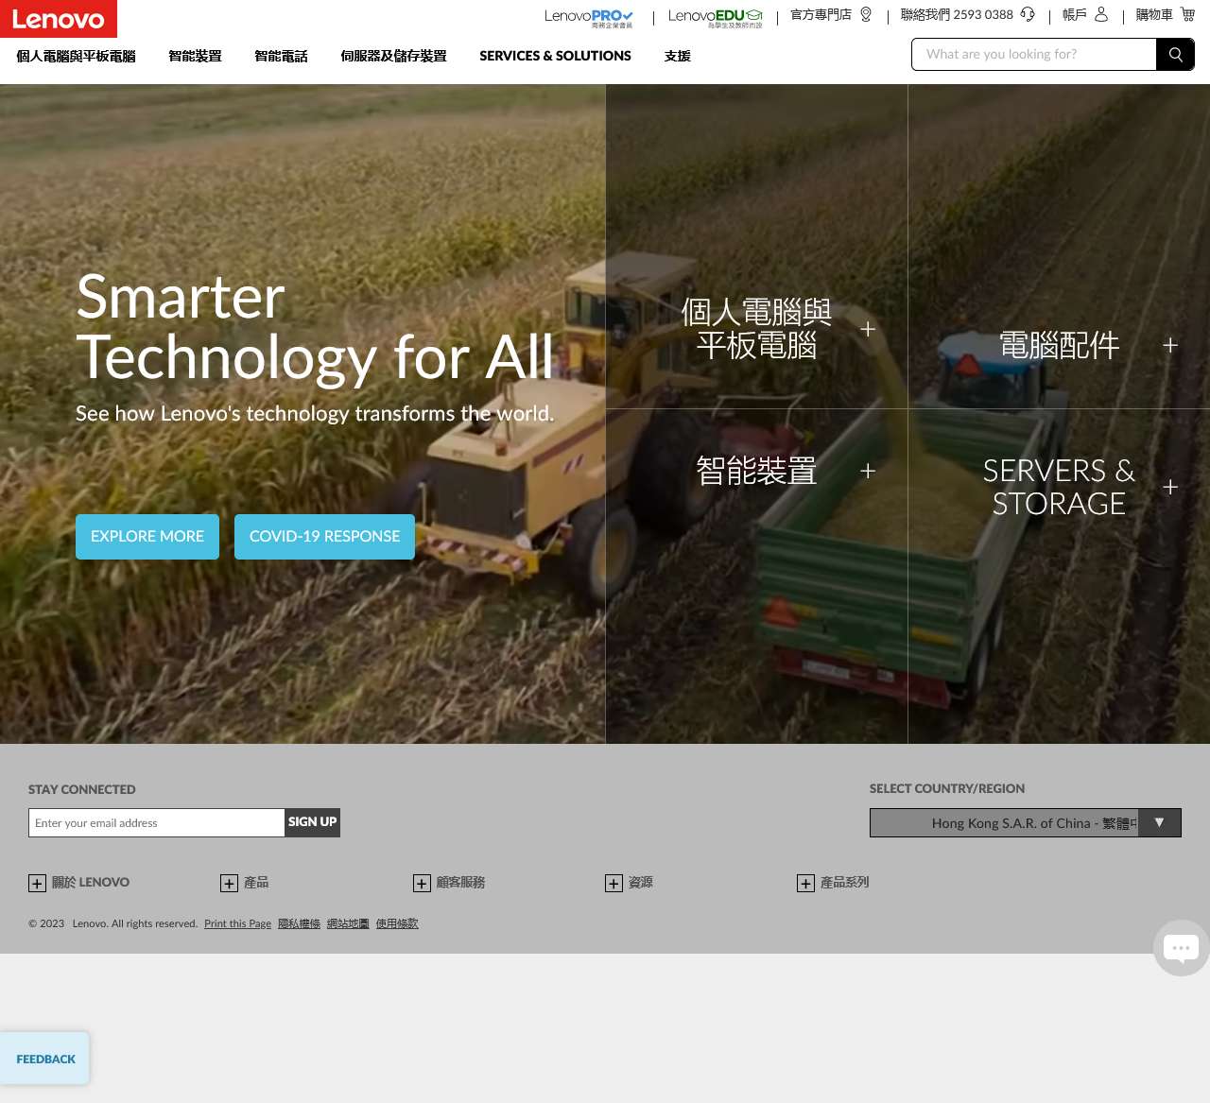Viewport: 1210px width, 1103px height.
Task: Expand the SERVERS & STORAGE tile
Action: tap(1170, 487)
